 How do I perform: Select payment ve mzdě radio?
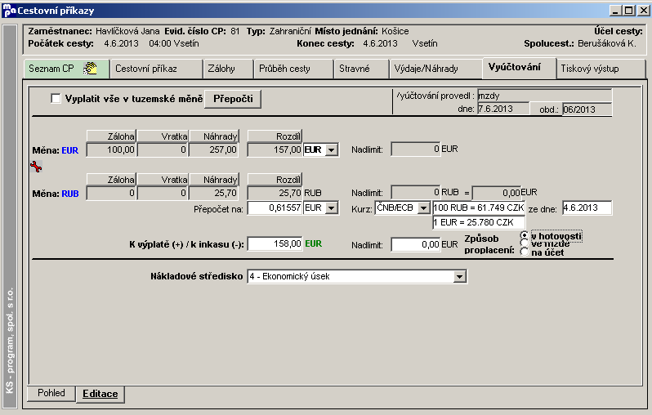pos(525,243)
